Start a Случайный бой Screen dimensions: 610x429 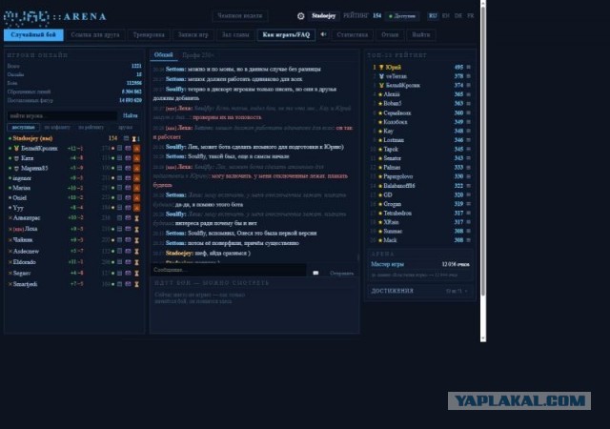(33, 34)
